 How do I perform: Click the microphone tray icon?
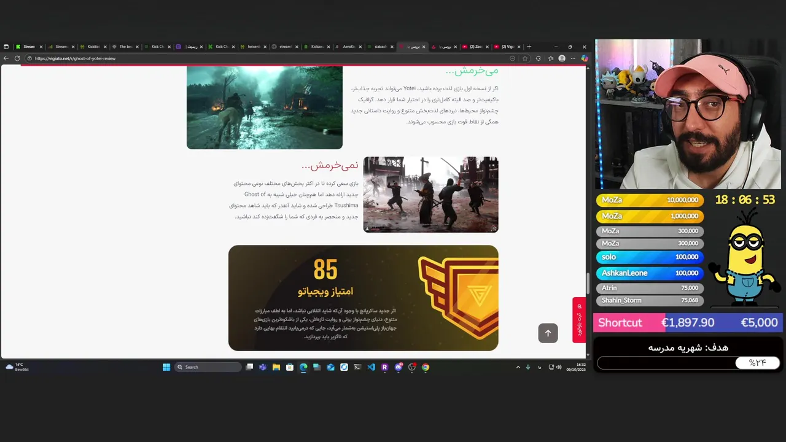click(528, 367)
